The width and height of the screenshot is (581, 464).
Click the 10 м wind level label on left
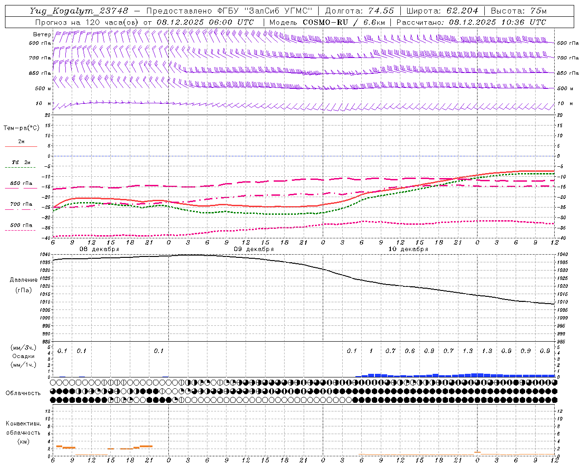44,103
